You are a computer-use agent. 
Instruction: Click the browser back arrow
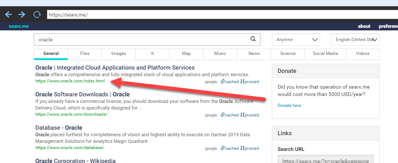point(8,14)
